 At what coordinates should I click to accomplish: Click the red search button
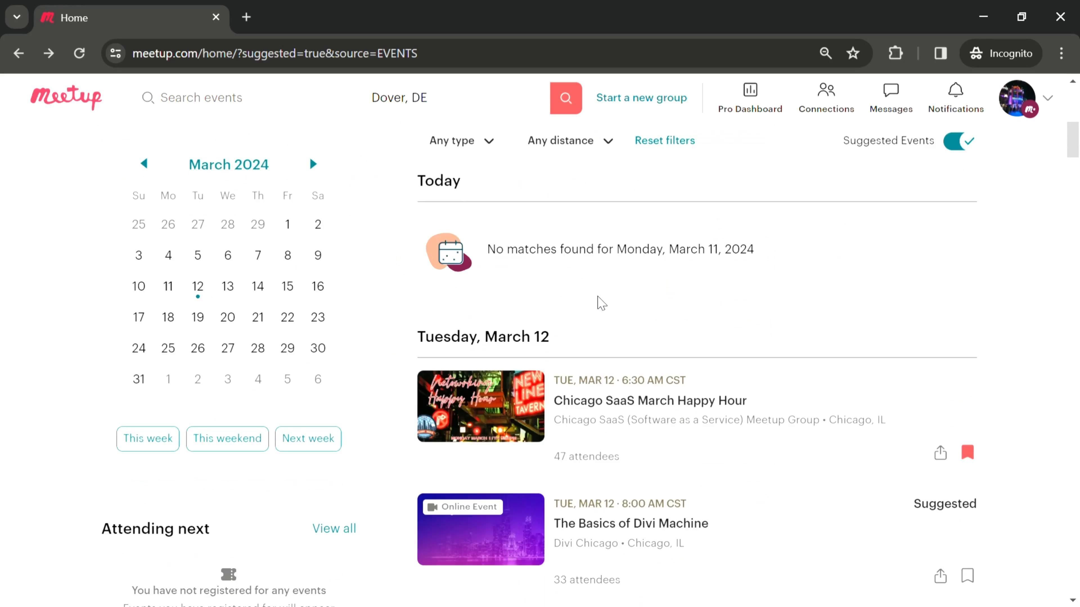point(566,98)
